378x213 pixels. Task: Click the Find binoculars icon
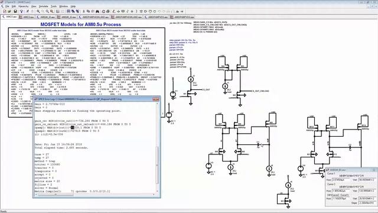point(97,11)
